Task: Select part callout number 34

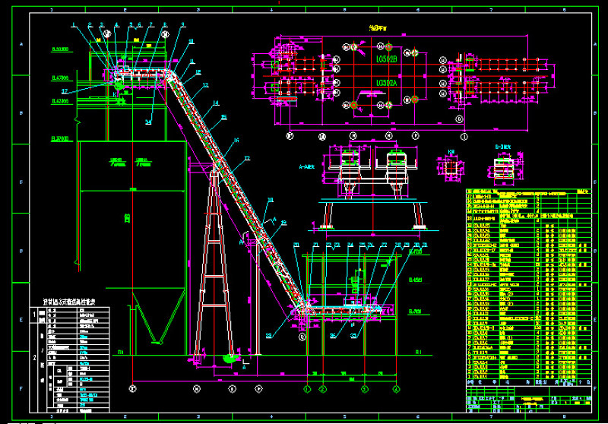Action: click(148, 122)
